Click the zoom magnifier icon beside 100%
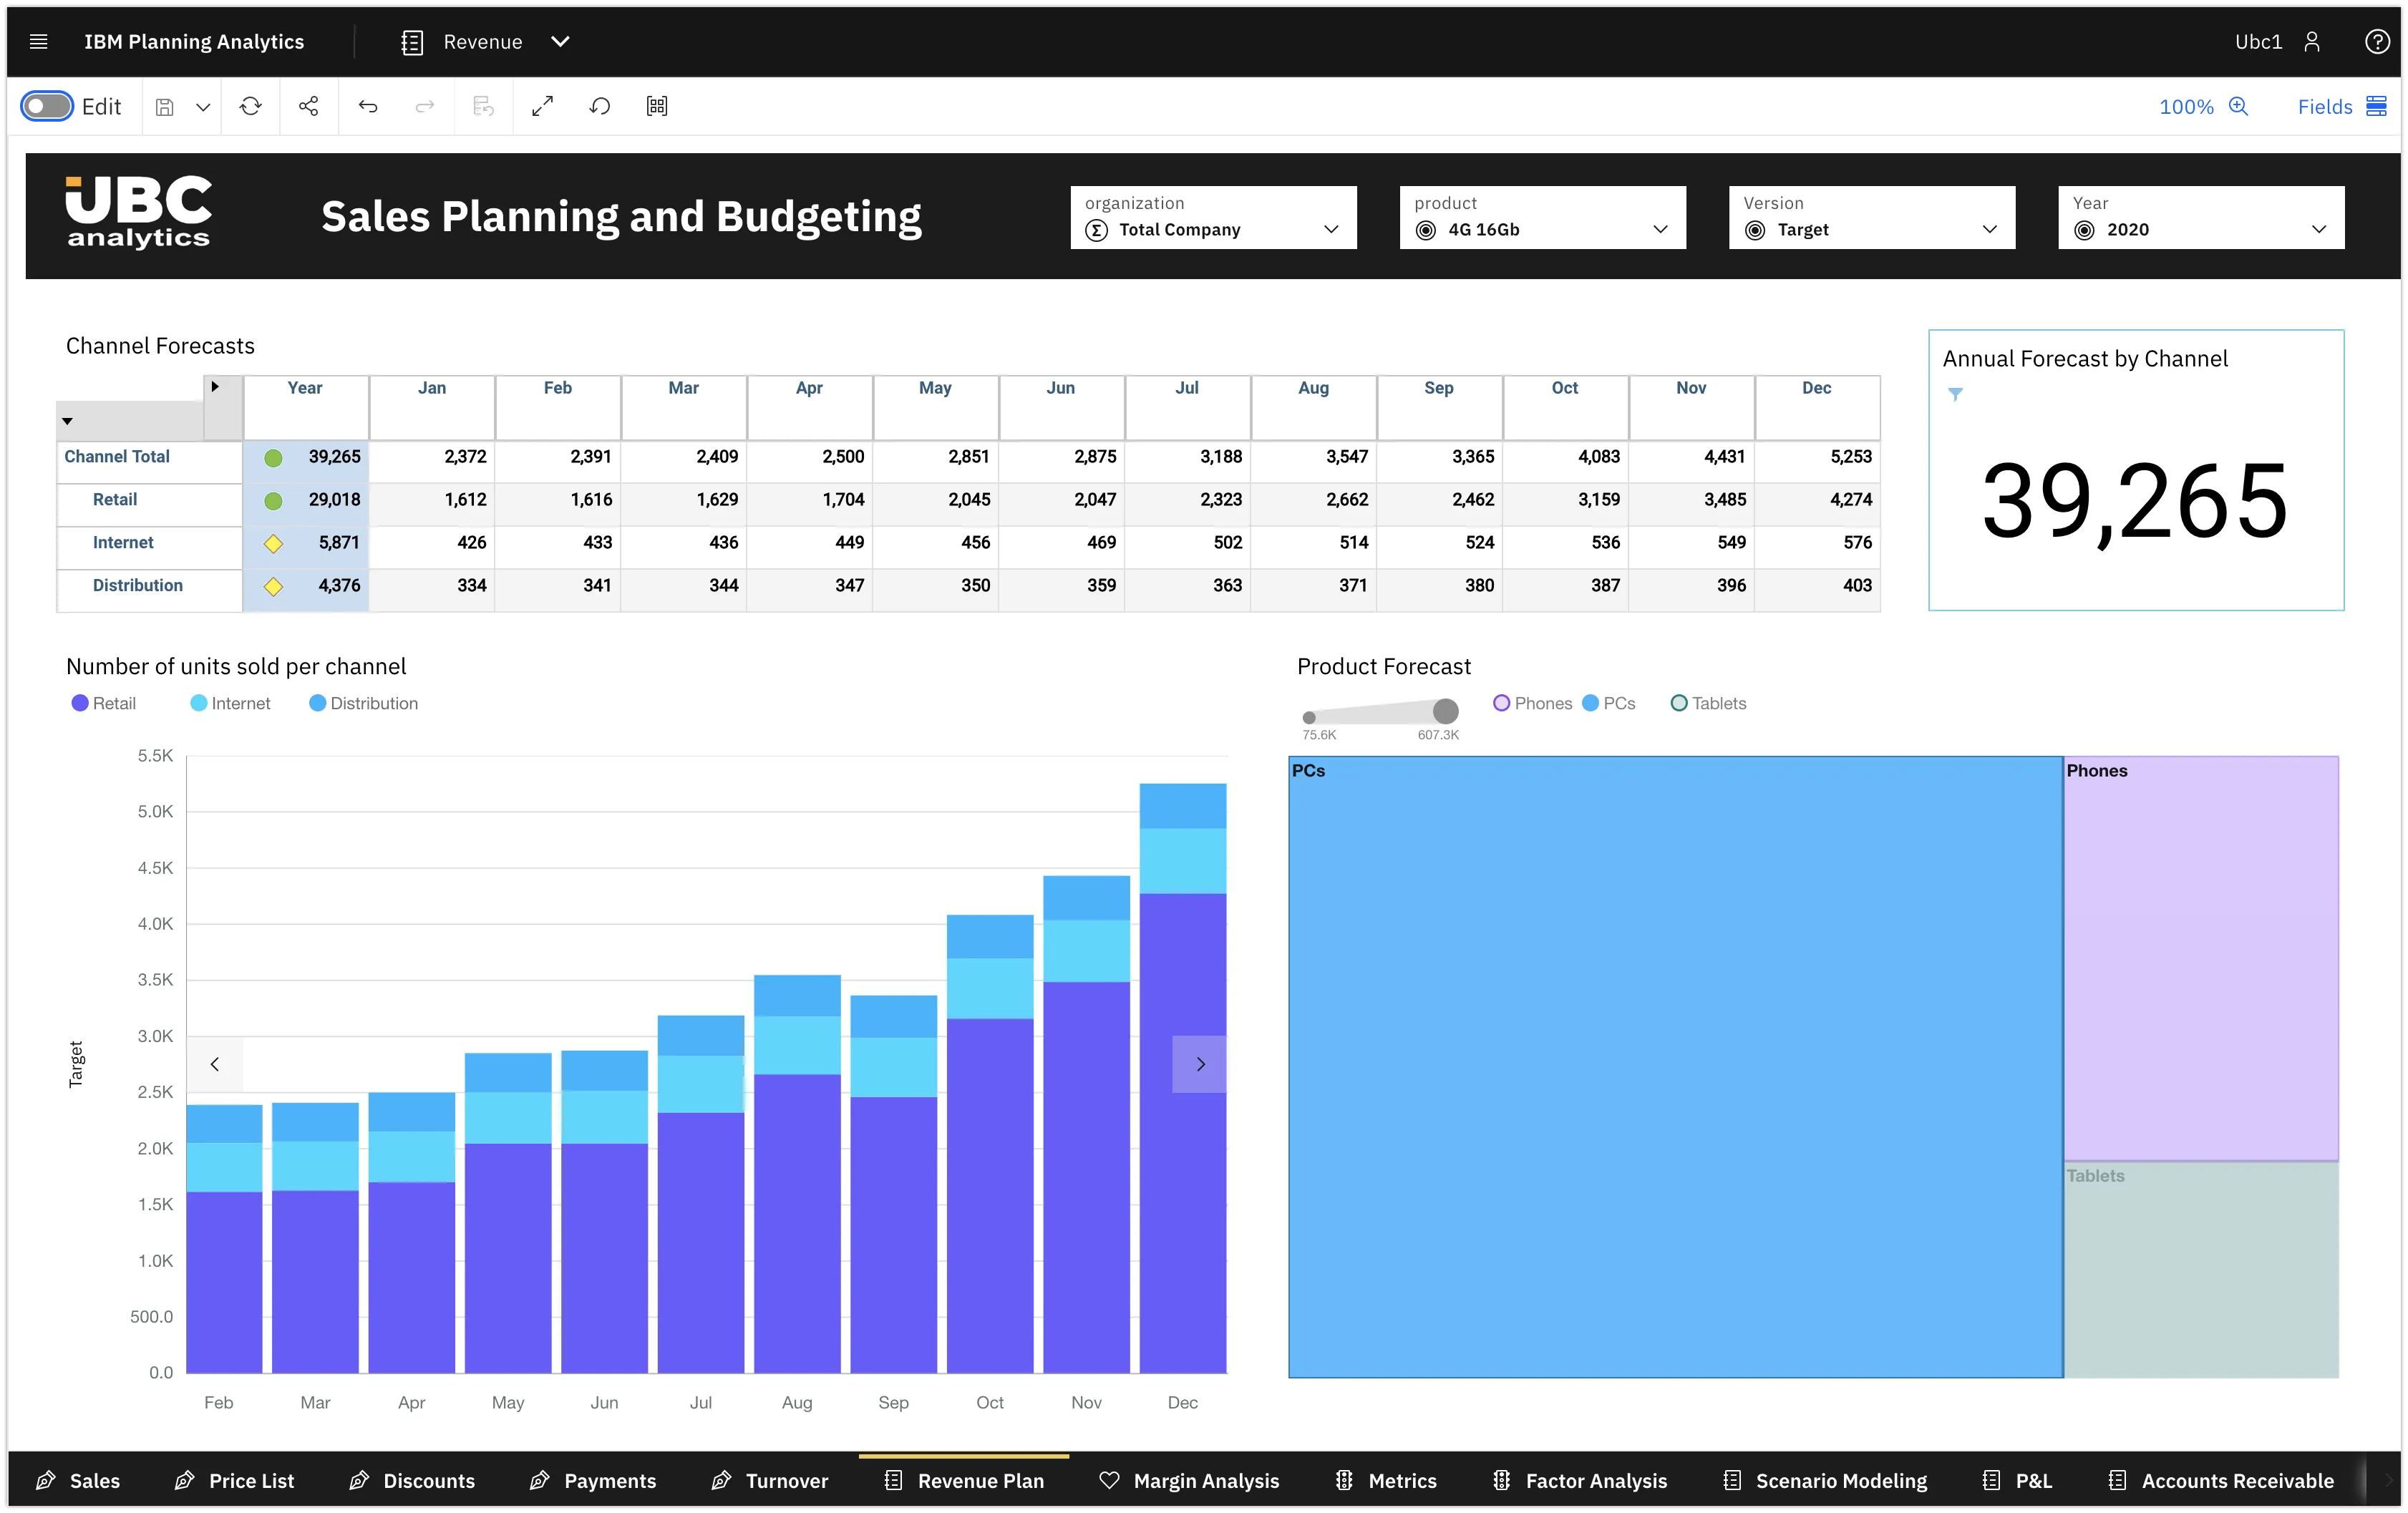 click(2239, 106)
